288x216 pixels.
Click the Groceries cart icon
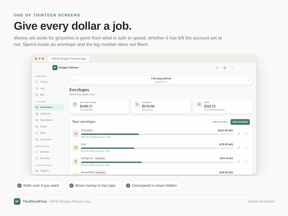pos(76,134)
